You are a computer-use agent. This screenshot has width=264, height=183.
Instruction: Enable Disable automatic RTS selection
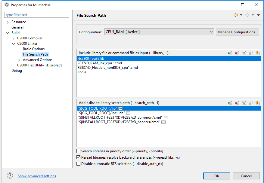(x=79, y=164)
